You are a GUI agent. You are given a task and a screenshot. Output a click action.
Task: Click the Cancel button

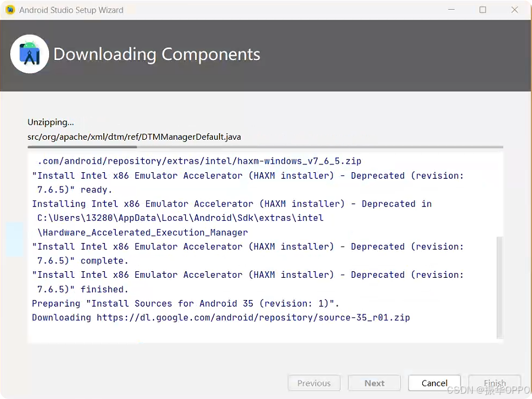point(434,383)
